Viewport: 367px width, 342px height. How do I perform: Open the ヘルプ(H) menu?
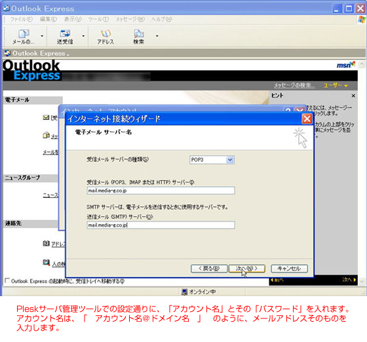pyautogui.click(x=161, y=19)
